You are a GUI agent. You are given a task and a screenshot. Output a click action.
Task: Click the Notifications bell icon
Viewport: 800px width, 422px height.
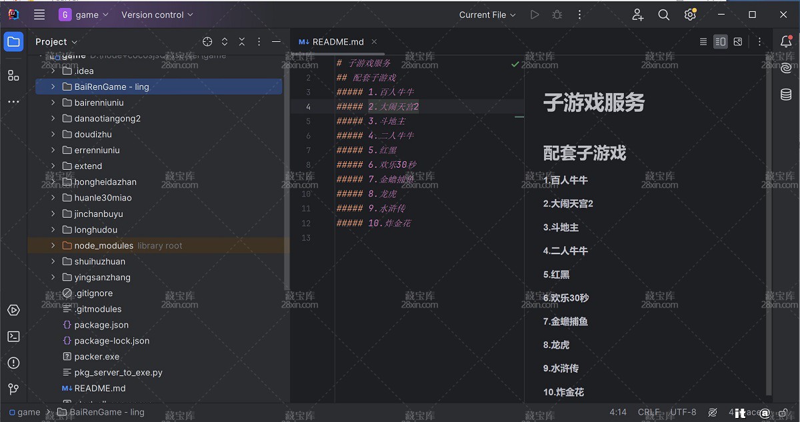pyautogui.click(x=786, y=41)
